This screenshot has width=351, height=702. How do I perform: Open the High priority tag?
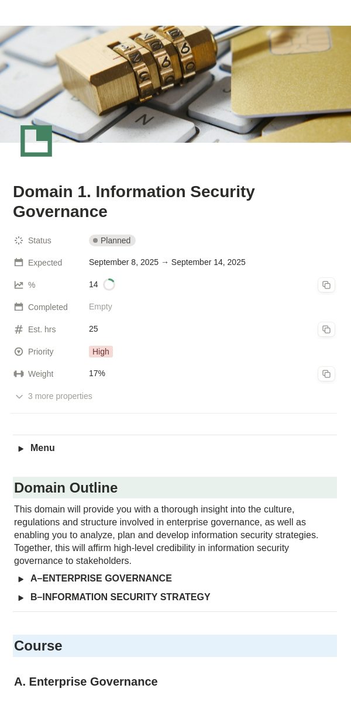101,352
